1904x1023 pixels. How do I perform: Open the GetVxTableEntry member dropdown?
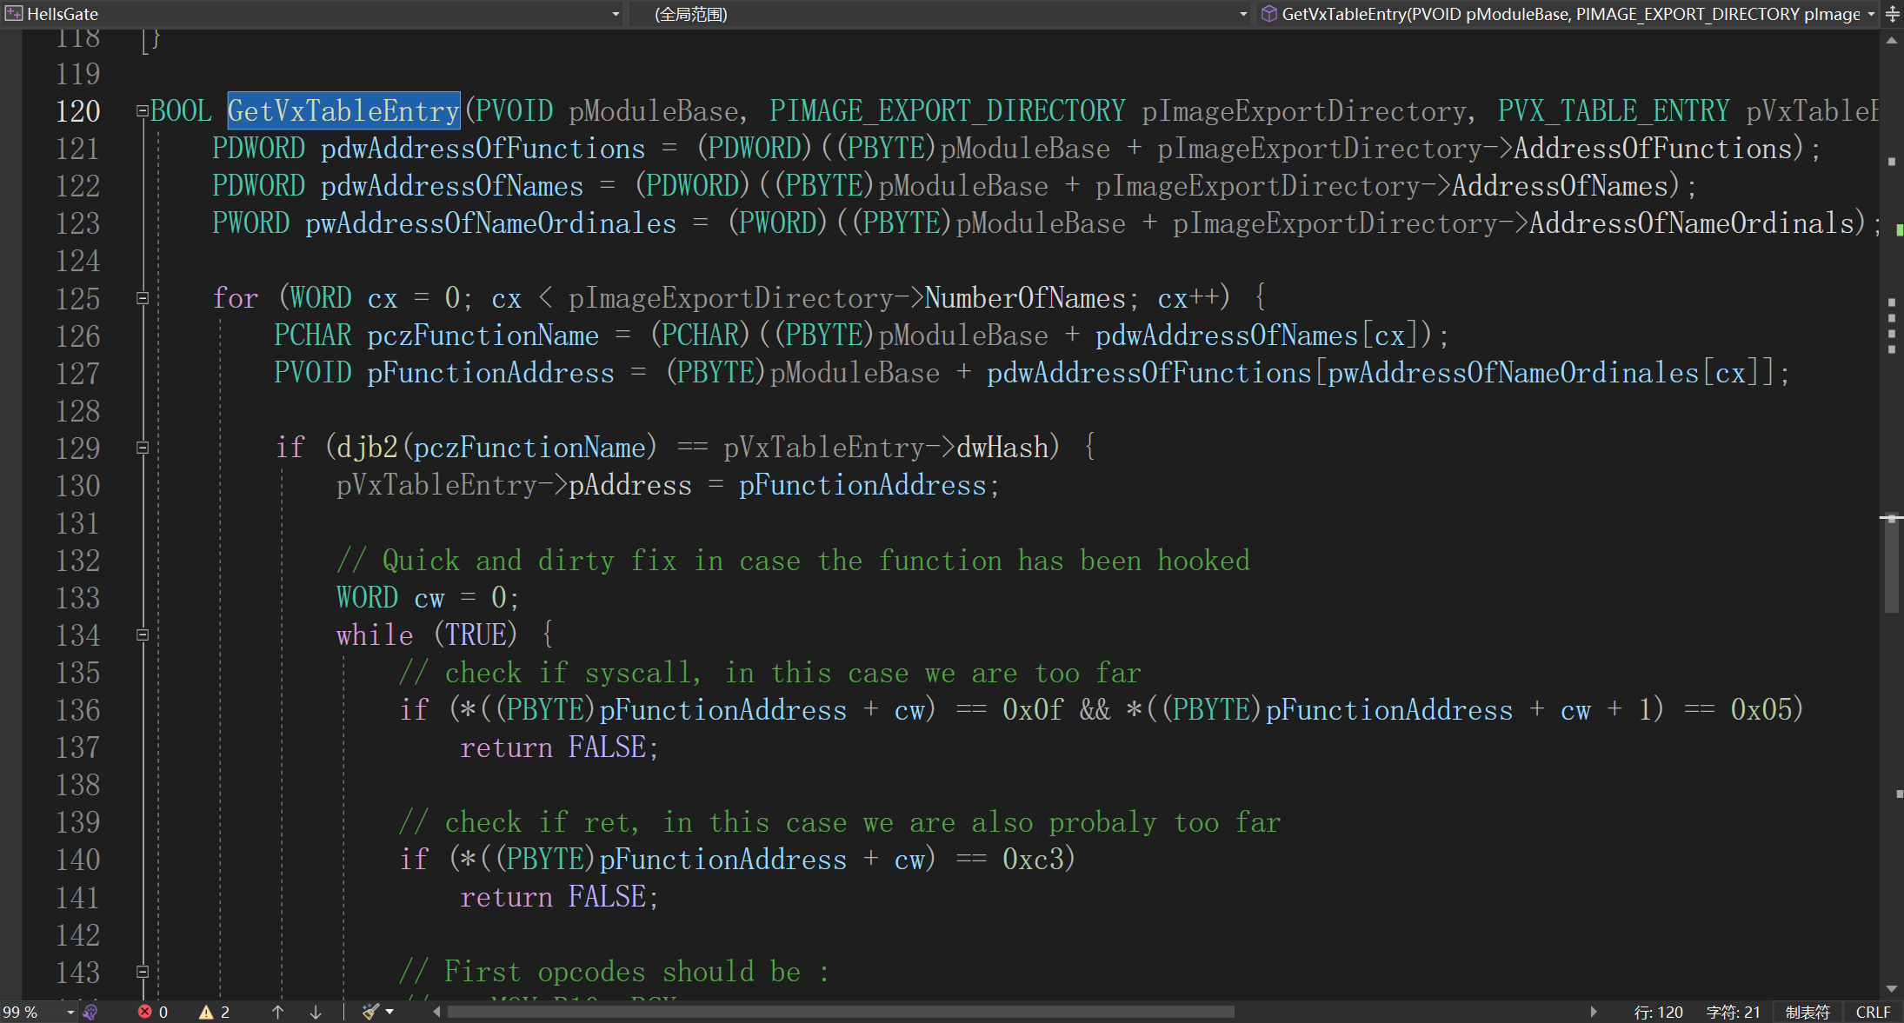[x=1871, y=14]
